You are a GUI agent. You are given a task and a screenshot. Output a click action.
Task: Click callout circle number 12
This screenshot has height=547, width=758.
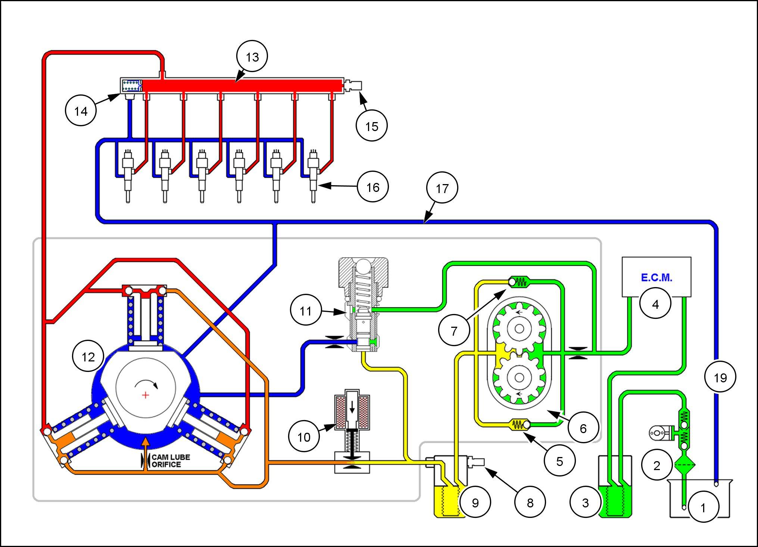click(88, 357)
